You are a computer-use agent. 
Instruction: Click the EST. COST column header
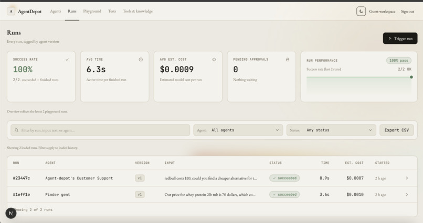click(x=354, y=163)
